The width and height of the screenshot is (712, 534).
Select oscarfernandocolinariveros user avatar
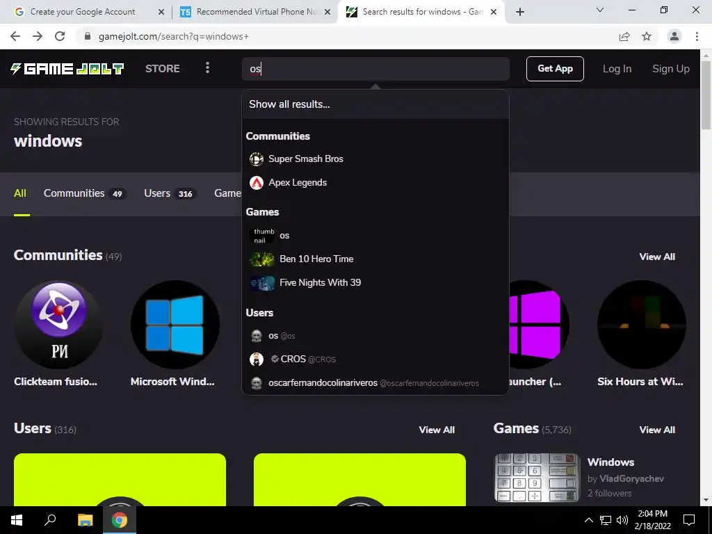pyautogui.click(x=257, y=383)
